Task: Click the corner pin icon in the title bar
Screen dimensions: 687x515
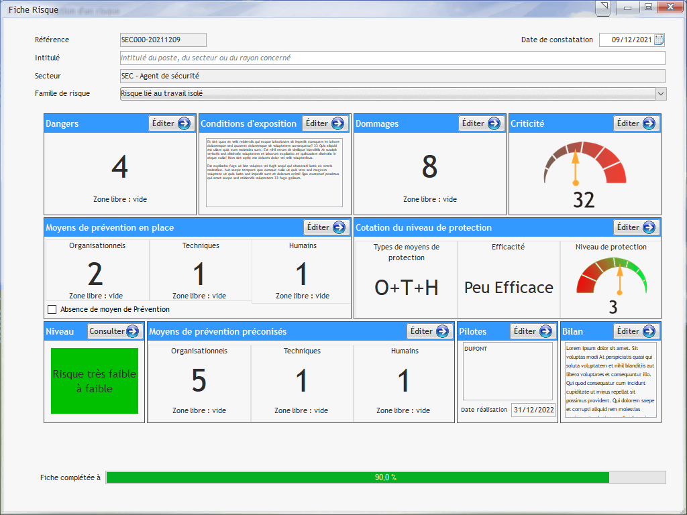Action: (x=604, y=7)
